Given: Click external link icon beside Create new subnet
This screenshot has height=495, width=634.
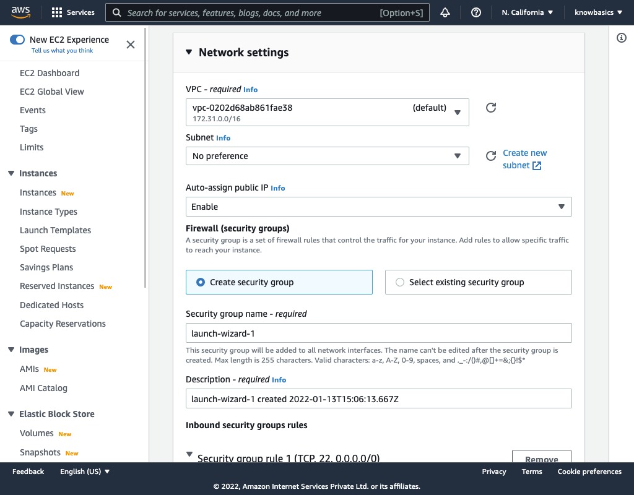Looking at the screenshot, I should [537, 166].
